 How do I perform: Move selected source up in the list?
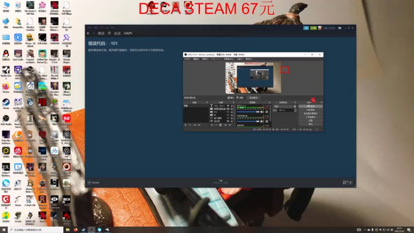tap(226, 125)
